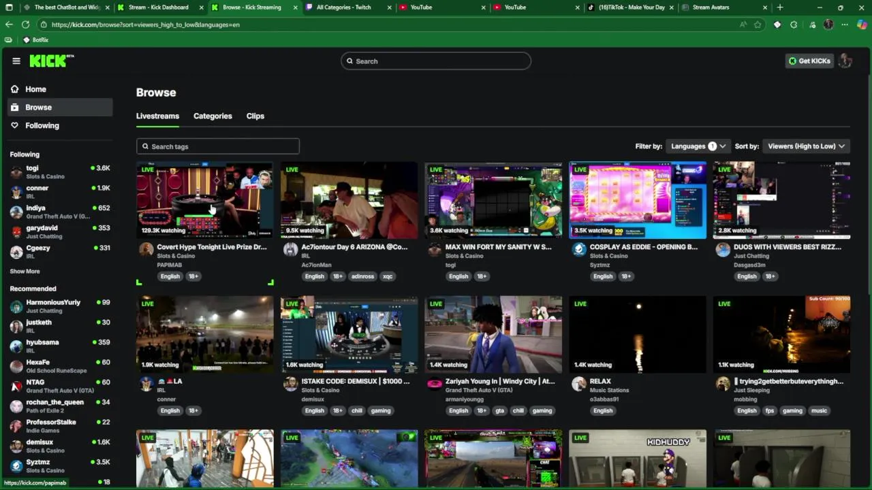Select ProfessorStalke in Recommended list
Viewport: 872px width, 490px height.
coord(60,426)
